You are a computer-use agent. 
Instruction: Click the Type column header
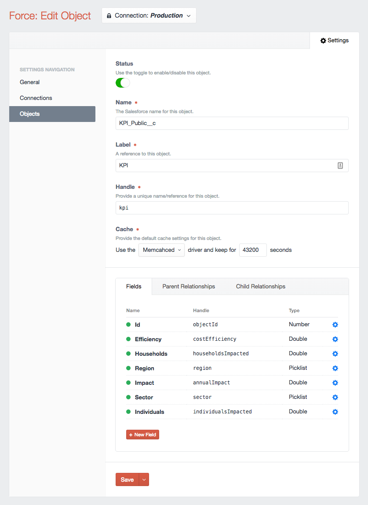coord(294,310)
